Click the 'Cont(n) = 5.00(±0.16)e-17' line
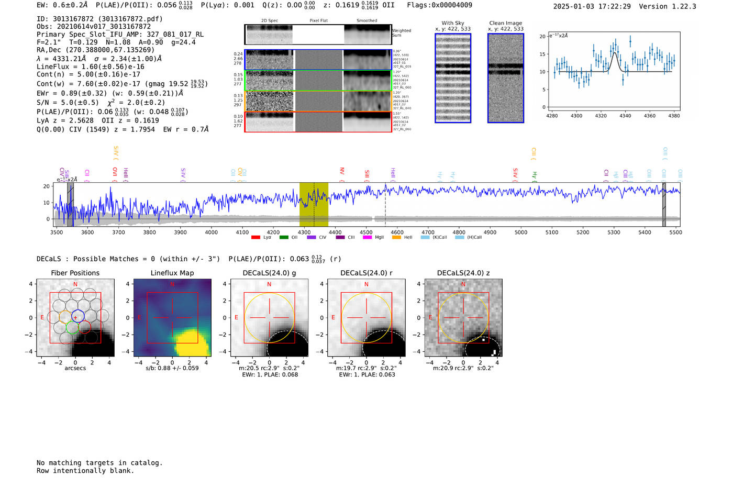733x499 pixels. coord(88,74)
